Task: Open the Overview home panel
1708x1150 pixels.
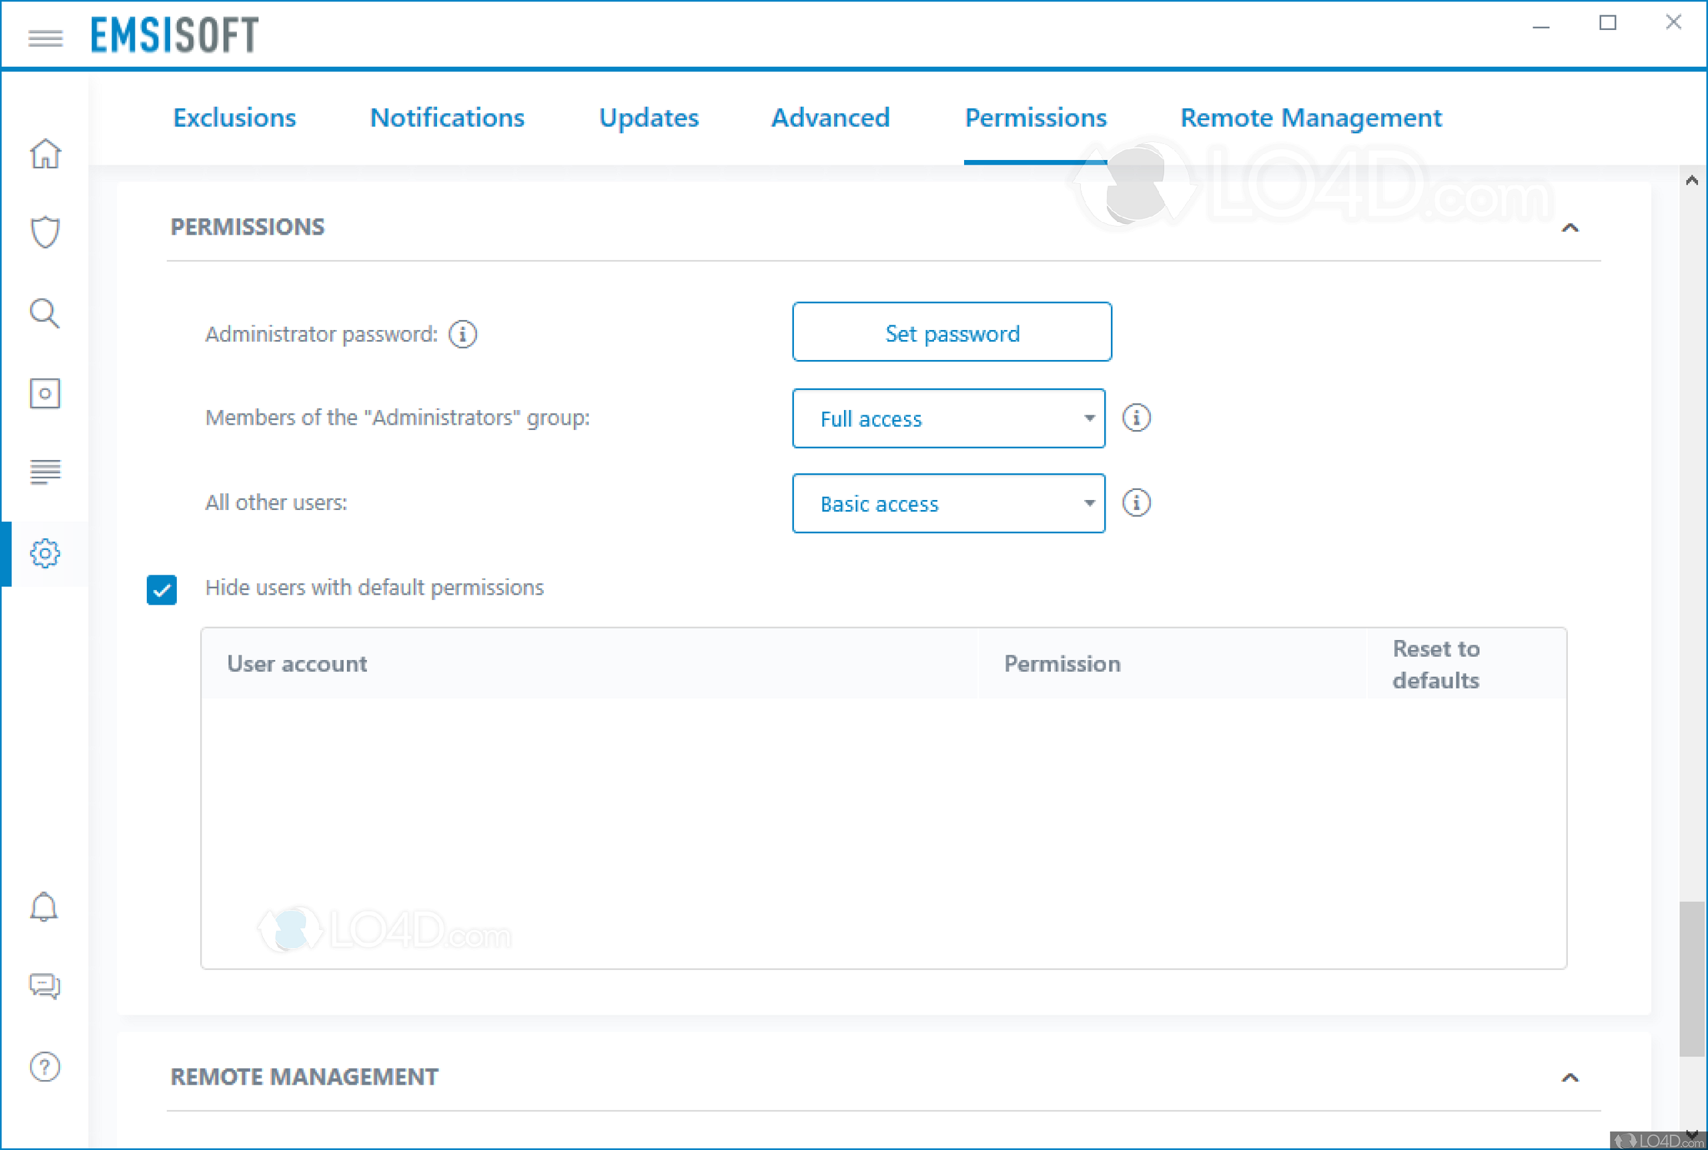Action: [45, 155]
